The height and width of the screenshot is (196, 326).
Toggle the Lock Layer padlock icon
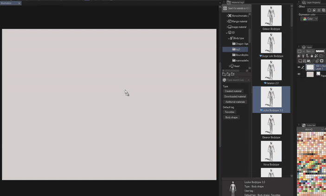[x=312, y=56]
